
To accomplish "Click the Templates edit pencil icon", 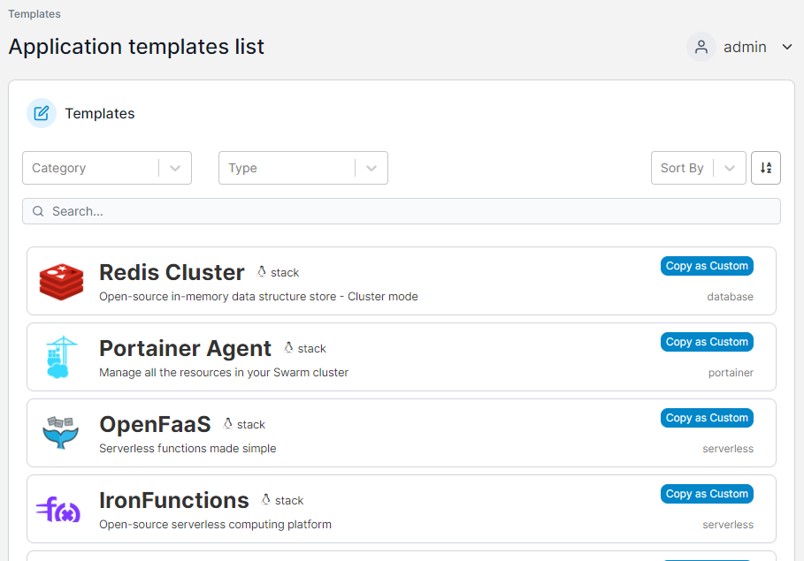I will 42,113.
